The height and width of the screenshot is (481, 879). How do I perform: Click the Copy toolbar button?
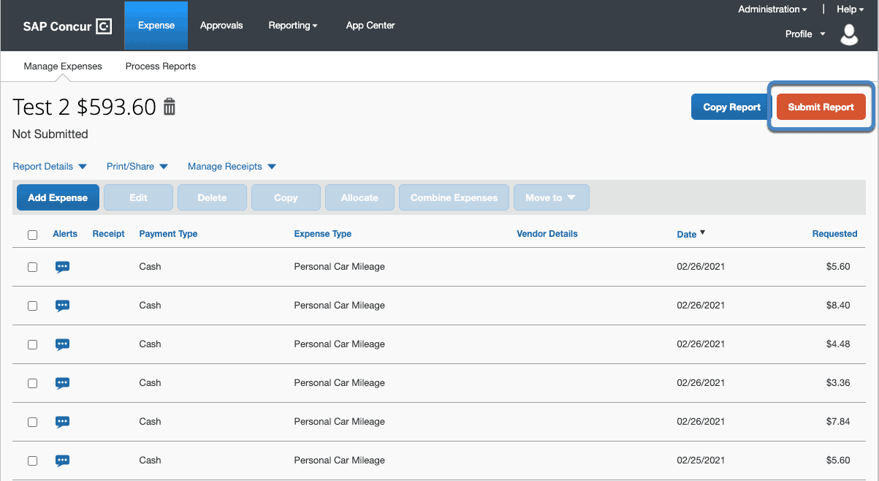tap(286, 197)
